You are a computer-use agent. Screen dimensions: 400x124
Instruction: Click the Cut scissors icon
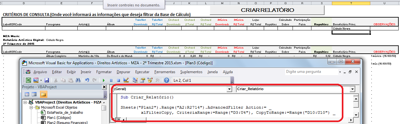pos(56,80)
